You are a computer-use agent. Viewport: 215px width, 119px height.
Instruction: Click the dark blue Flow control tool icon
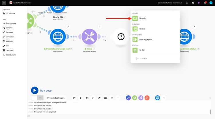(128, 98)
